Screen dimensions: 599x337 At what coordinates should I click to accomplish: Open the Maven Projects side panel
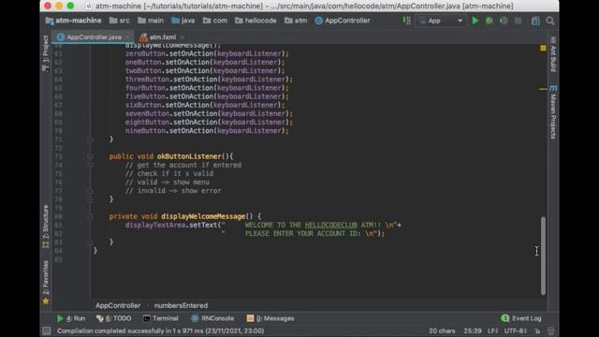pyautogui.click(x=553, y=112)
